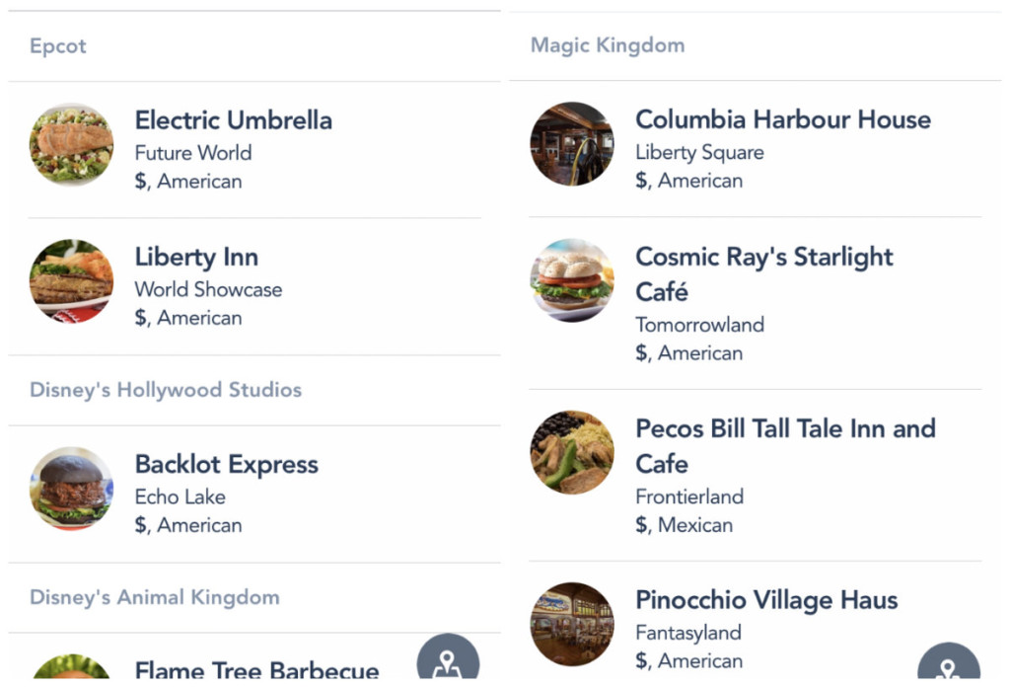The width and height of the screenshot is (1010, 687).
Task: Open the Pinocchio Village Haus entry
Action: [766, 600]
